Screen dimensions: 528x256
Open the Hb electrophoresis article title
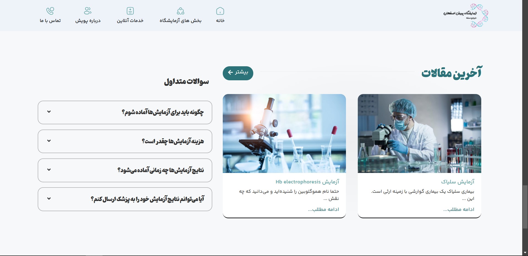tap(307, 182)
